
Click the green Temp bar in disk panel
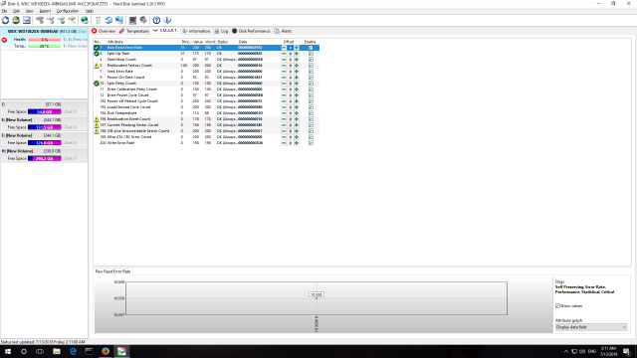tap(45, 47)
